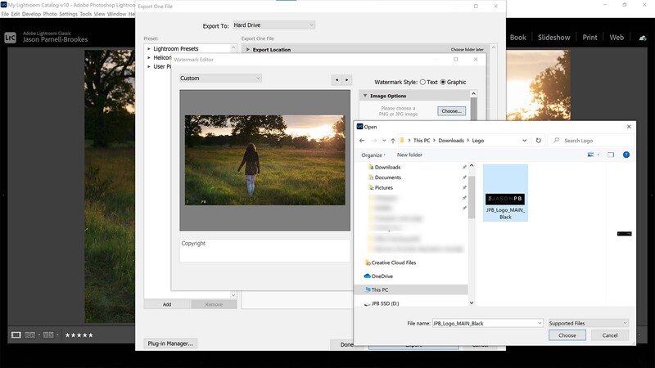Maximize the Watermark Editor window
This screenshot has height=368, width=655.
click(456, 59)
